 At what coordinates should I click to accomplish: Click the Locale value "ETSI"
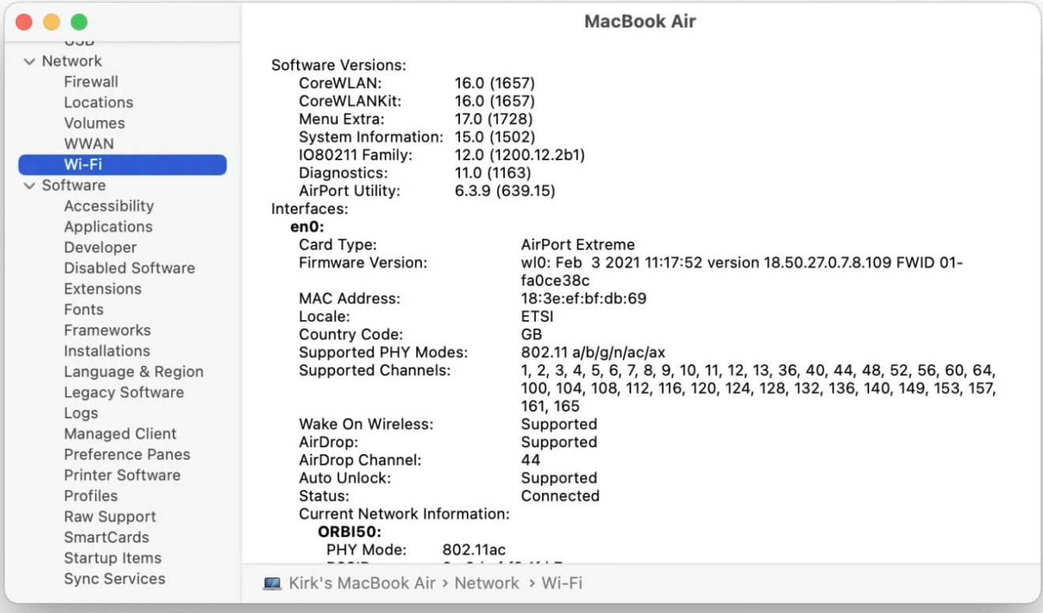tap(537, 317)
